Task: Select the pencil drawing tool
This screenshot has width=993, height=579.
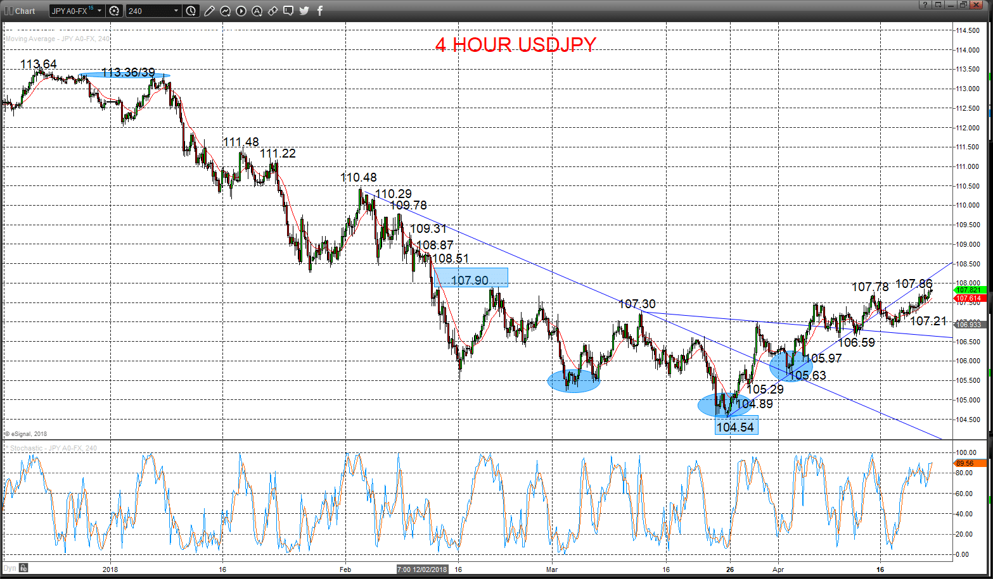Action: pyautogui.click(x=209, y=11)
